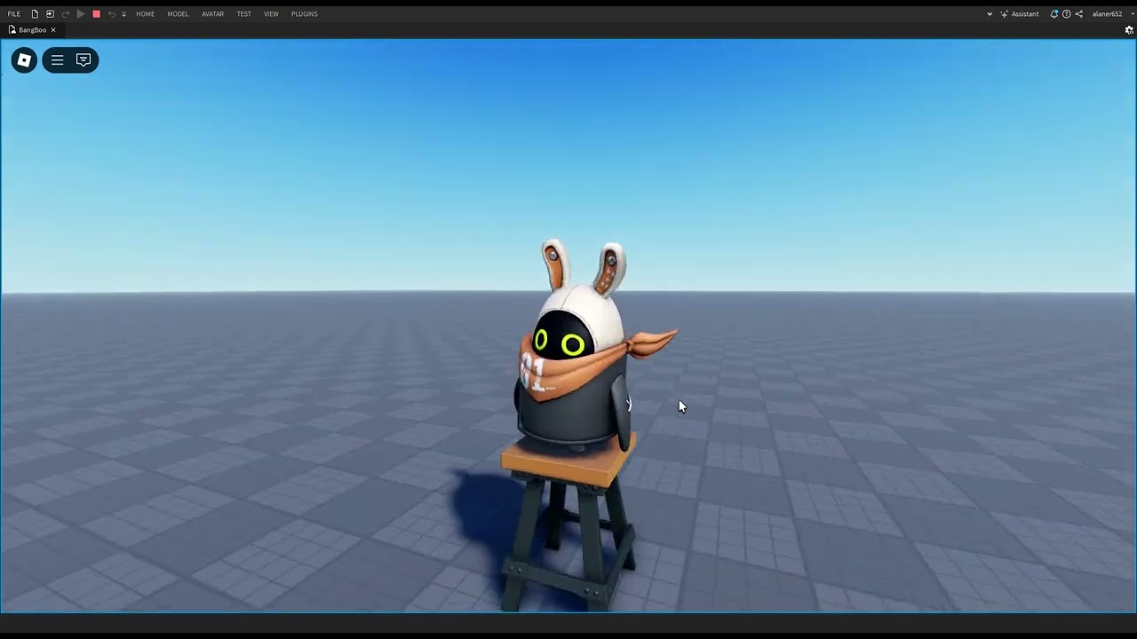
Task: Click the wooden stool under the character
Action: 570,524
